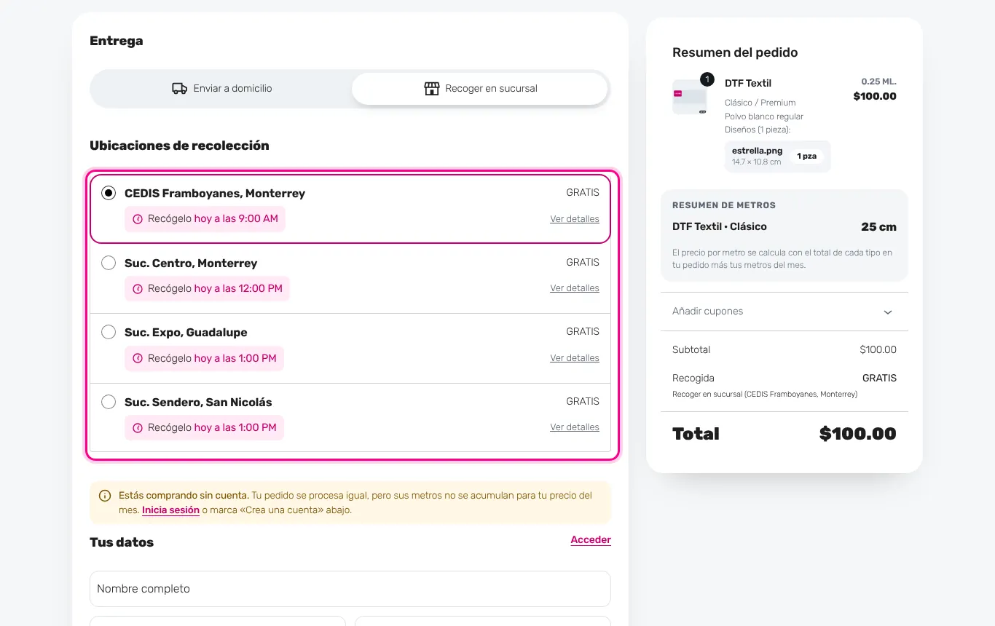Click the CEDIS Framboyanes, Monterrey location name
The image size is (995, 626).
point(215,194)
